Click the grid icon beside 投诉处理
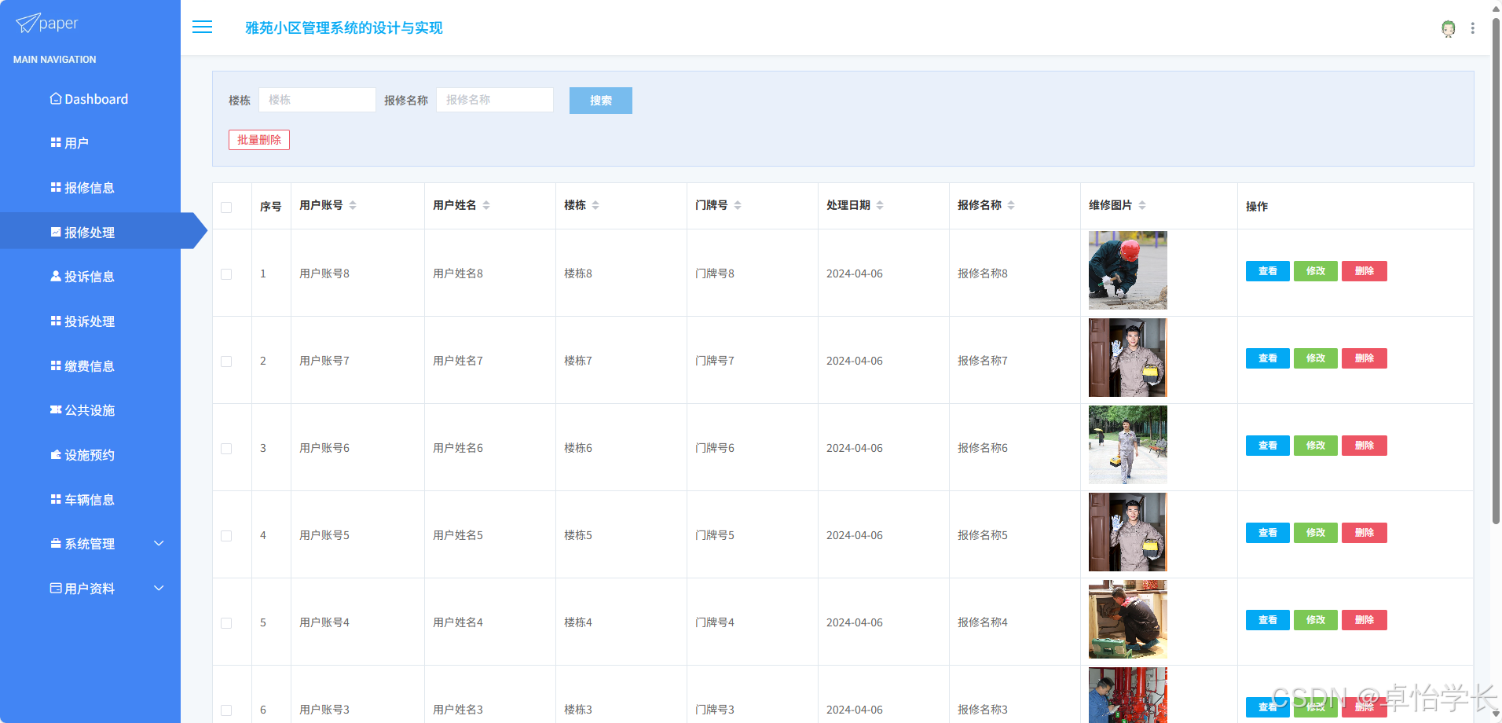This screenshot has height=723, width=1502. pos(56,321)
